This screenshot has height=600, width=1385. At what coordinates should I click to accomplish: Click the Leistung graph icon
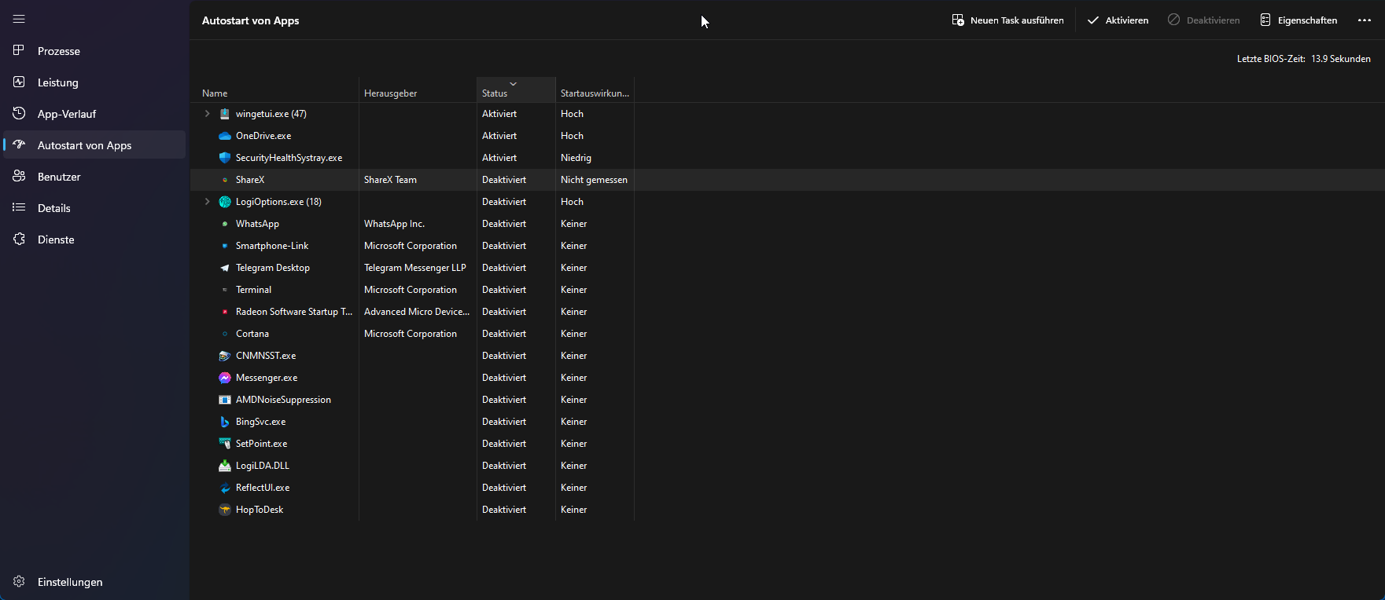19,82
